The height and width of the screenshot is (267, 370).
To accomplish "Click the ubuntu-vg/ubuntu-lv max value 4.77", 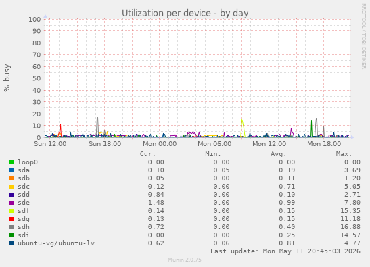I will pos(352,243).
